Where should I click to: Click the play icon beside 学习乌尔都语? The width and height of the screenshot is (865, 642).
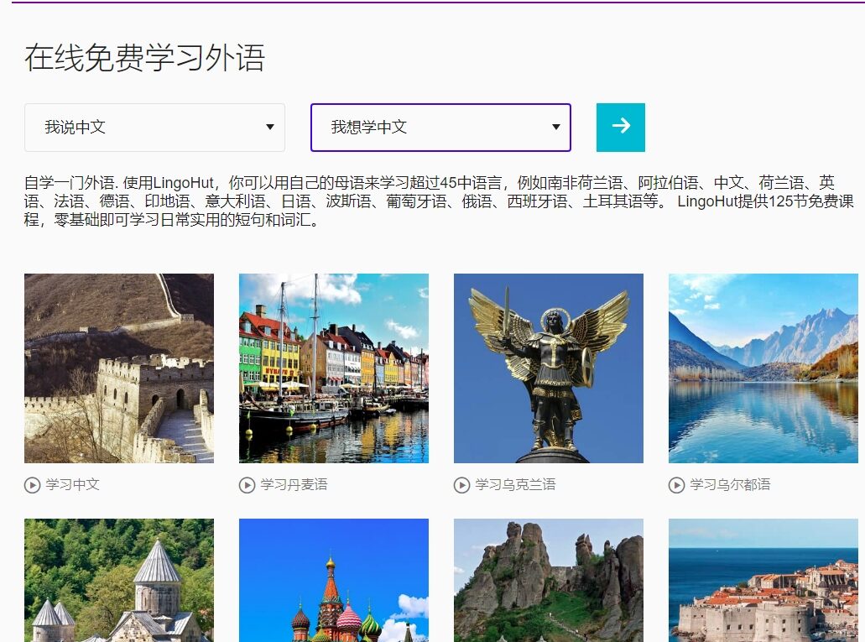coord(676,485)
